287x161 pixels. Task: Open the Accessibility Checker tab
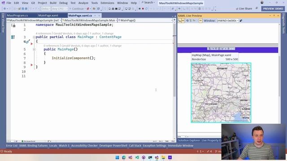(84, 145)
